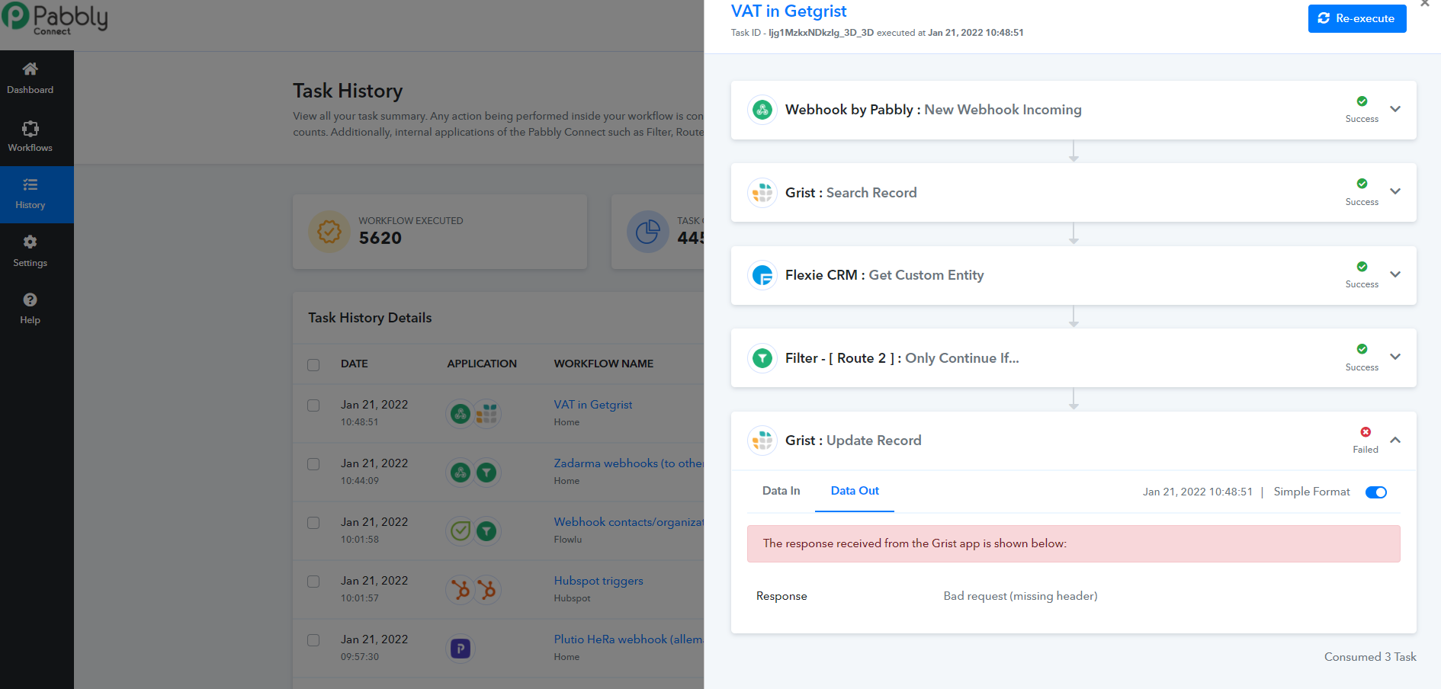Click the Flexie CRM step icon

pyautogui.click(x=762, y=275)
